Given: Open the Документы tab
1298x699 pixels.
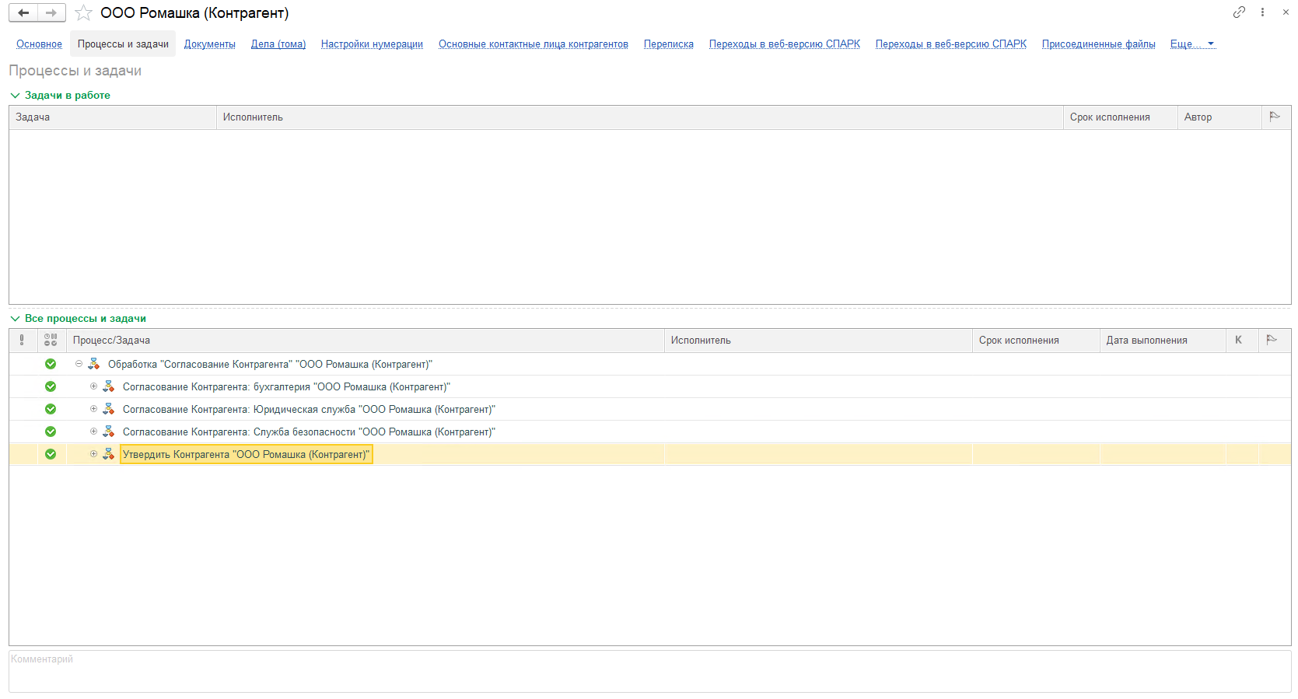Looking at the screenshot, I should 209,44.
